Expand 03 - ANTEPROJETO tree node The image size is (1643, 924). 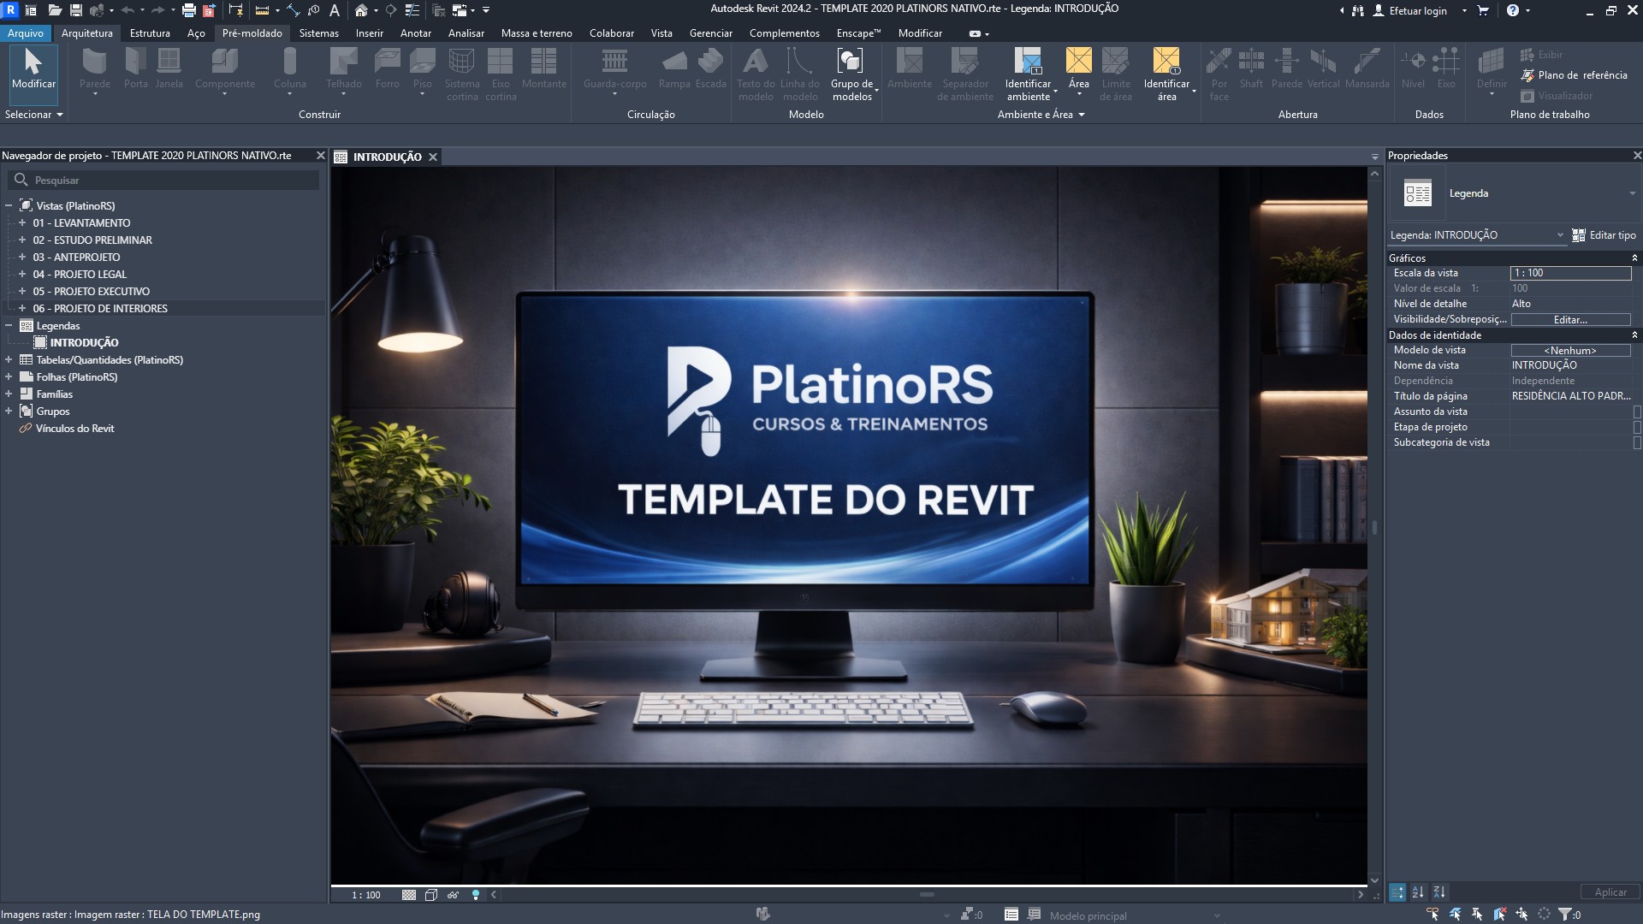click(22, 257)
